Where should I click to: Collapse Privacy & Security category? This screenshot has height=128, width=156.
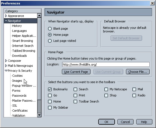pos(6,71)
